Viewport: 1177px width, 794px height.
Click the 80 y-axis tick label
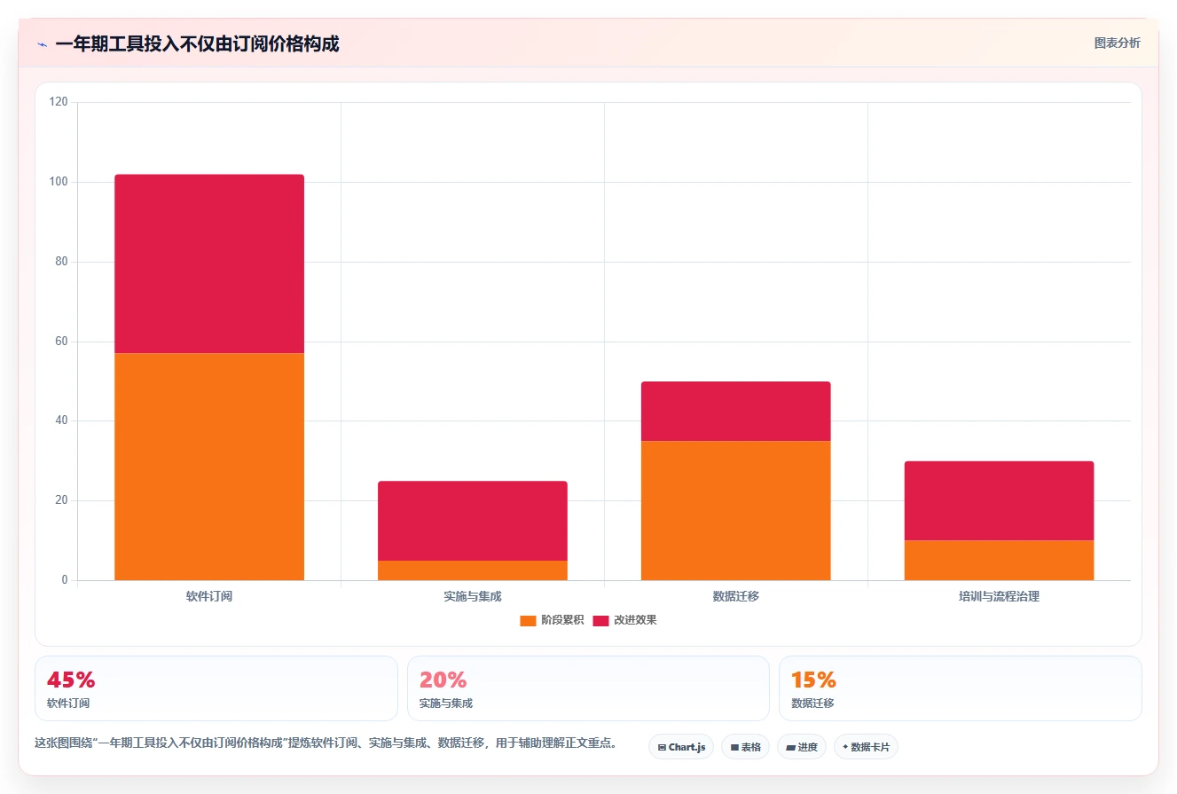point(61,262)
